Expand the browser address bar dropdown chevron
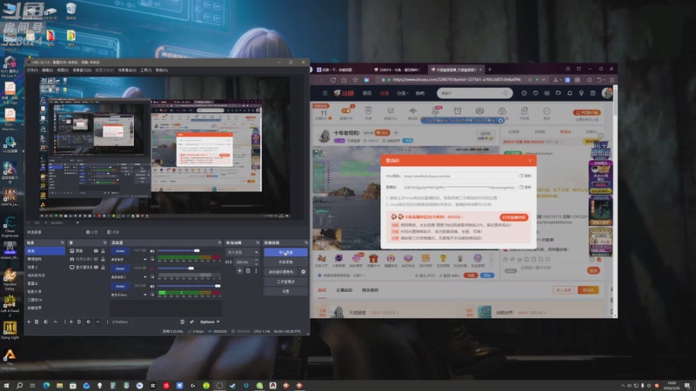This screenshot has width=696, height=391. (543, 80)
